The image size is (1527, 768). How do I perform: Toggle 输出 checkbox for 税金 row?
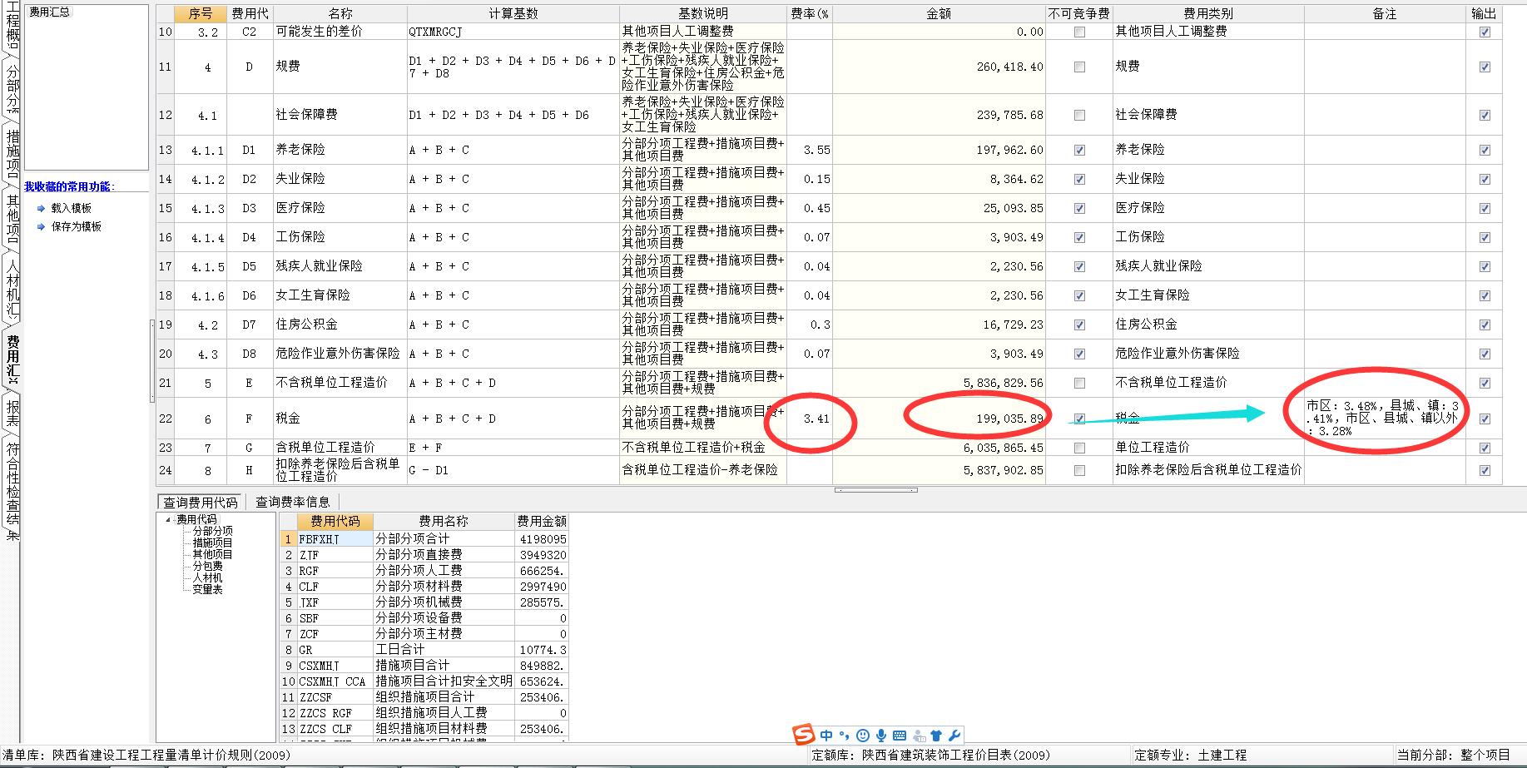[1485, 419]
